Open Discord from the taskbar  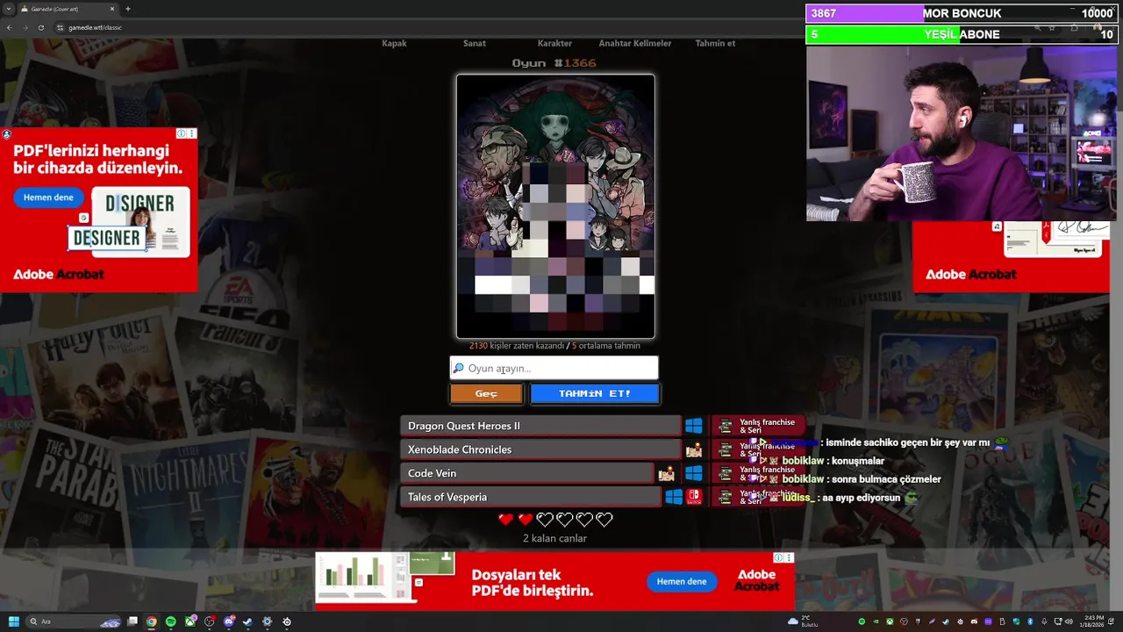point(229,621)
